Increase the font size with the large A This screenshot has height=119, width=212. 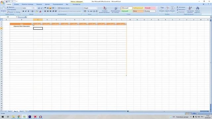39,8
